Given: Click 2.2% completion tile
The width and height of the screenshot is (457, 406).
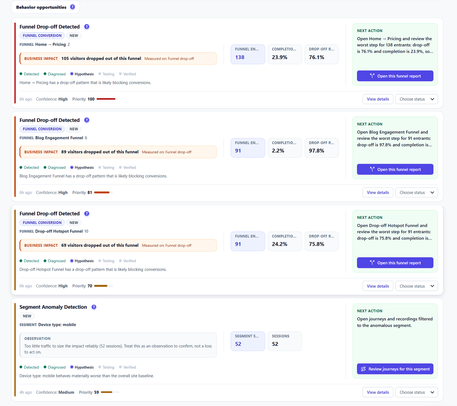Looking at the screenshot, I should (x=284, y=148).
